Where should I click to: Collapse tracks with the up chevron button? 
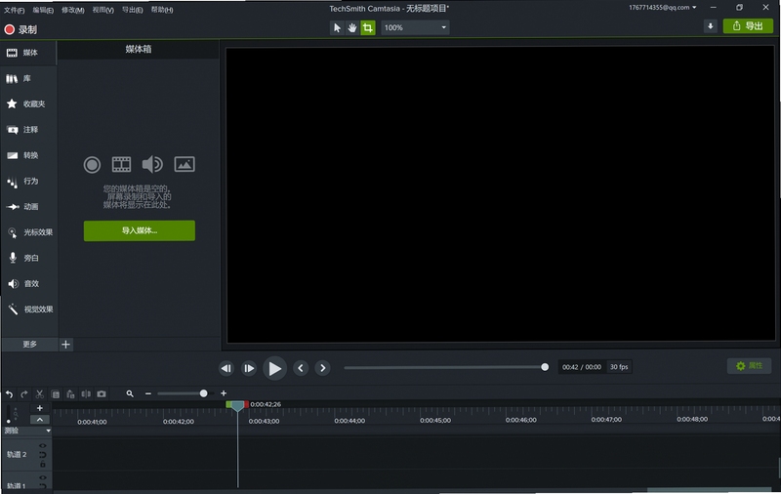click(40, 420)
